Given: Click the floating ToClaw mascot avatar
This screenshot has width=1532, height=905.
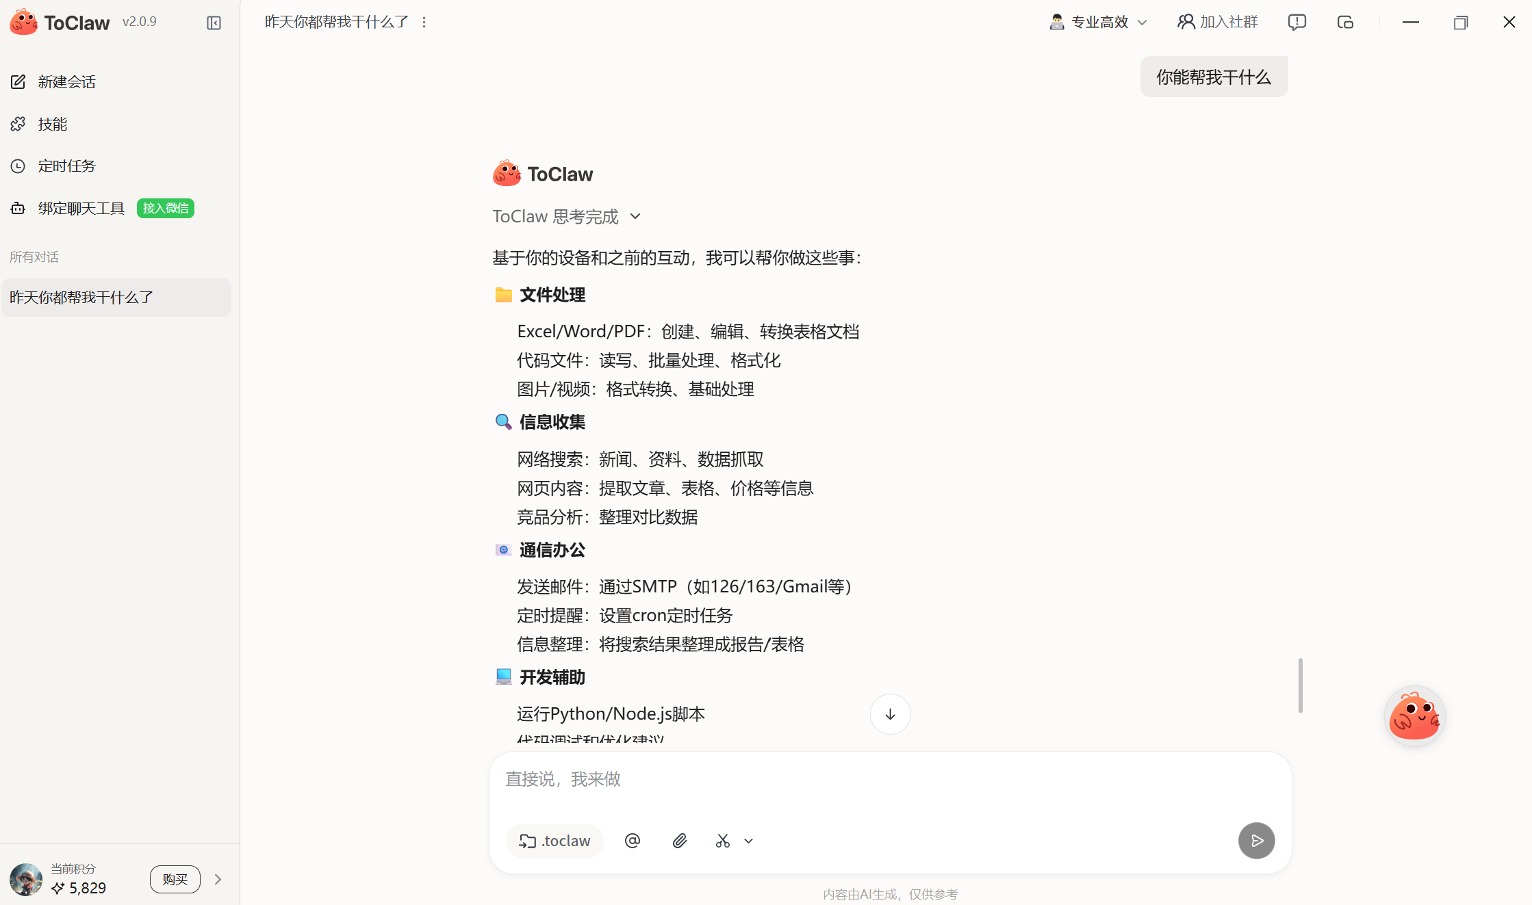Looking at the screenshot, I should pos(1414,716).
